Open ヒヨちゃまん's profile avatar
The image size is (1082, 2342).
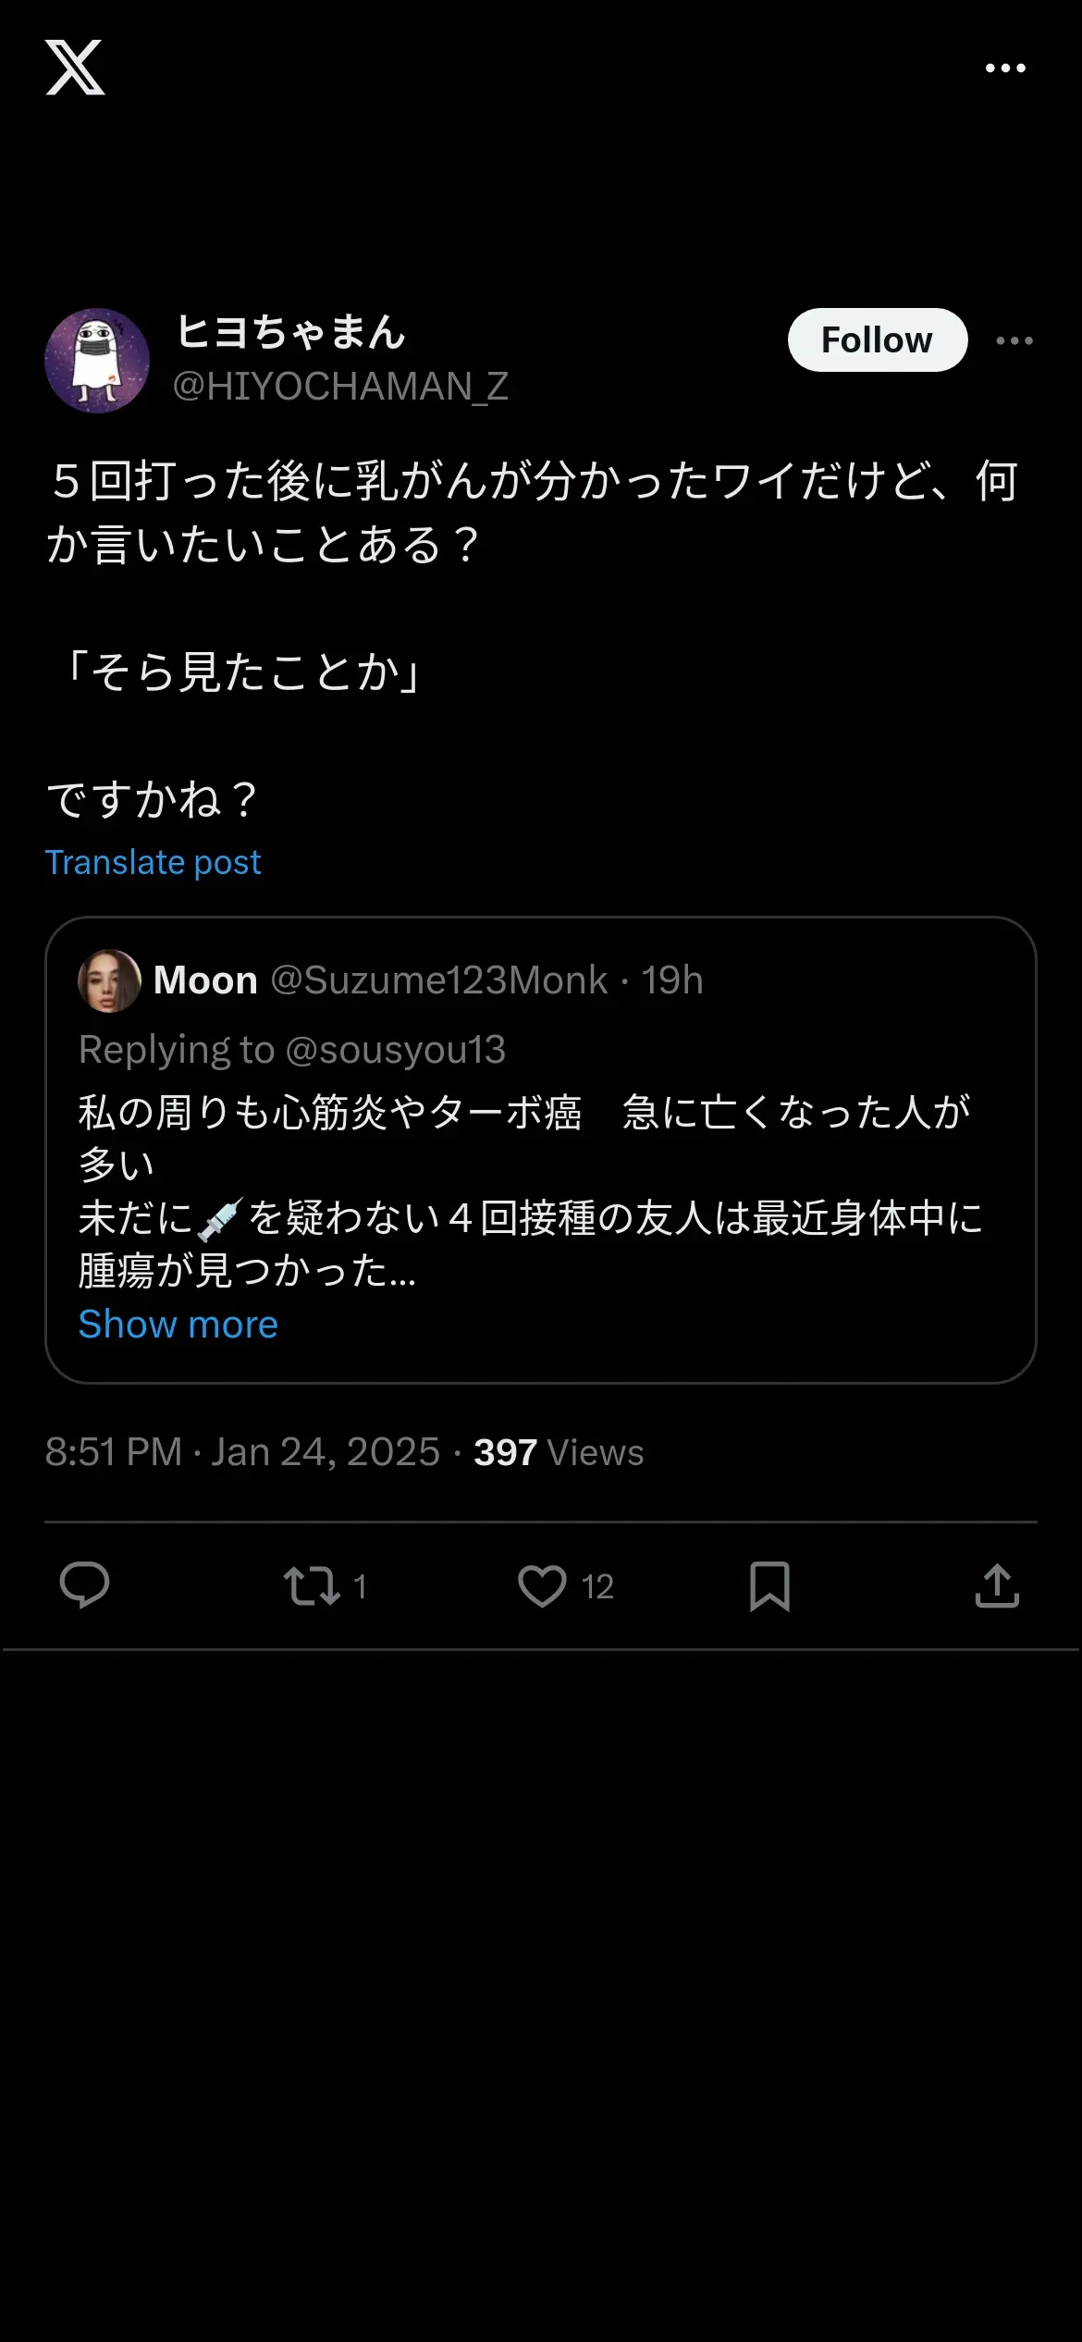coord(97,361)
